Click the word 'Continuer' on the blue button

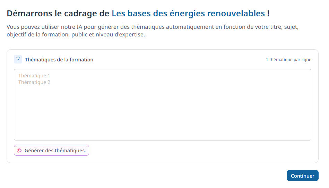(x=302, y=176)
